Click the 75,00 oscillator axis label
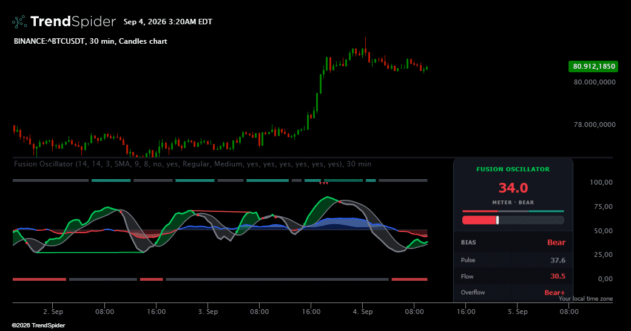631x331 pixels. 603,206
